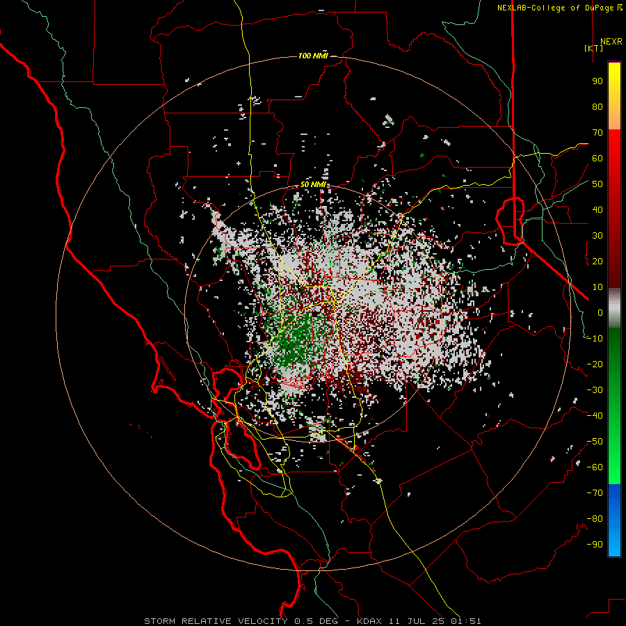Click the -60 value on velocity scale
Viewport: 626px width, 626px height.
595,467
